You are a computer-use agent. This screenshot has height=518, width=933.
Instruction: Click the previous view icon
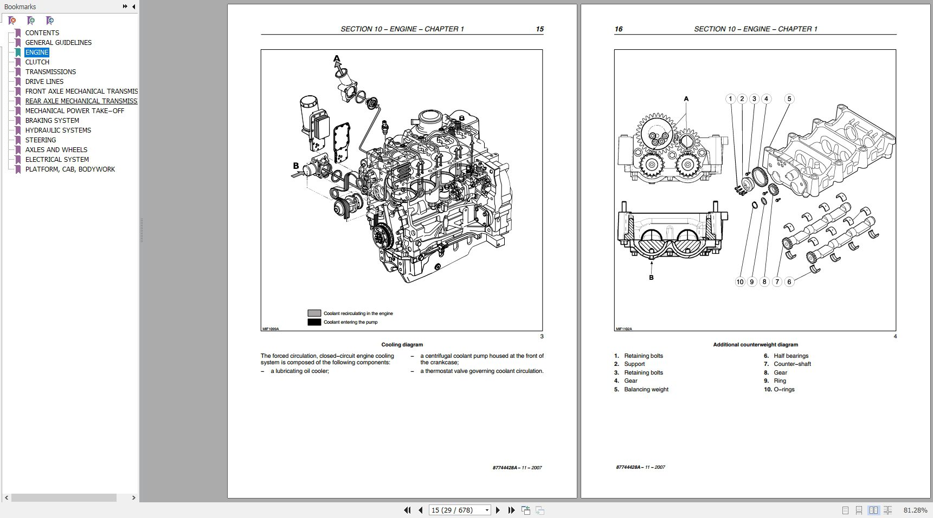coord(525,509)
